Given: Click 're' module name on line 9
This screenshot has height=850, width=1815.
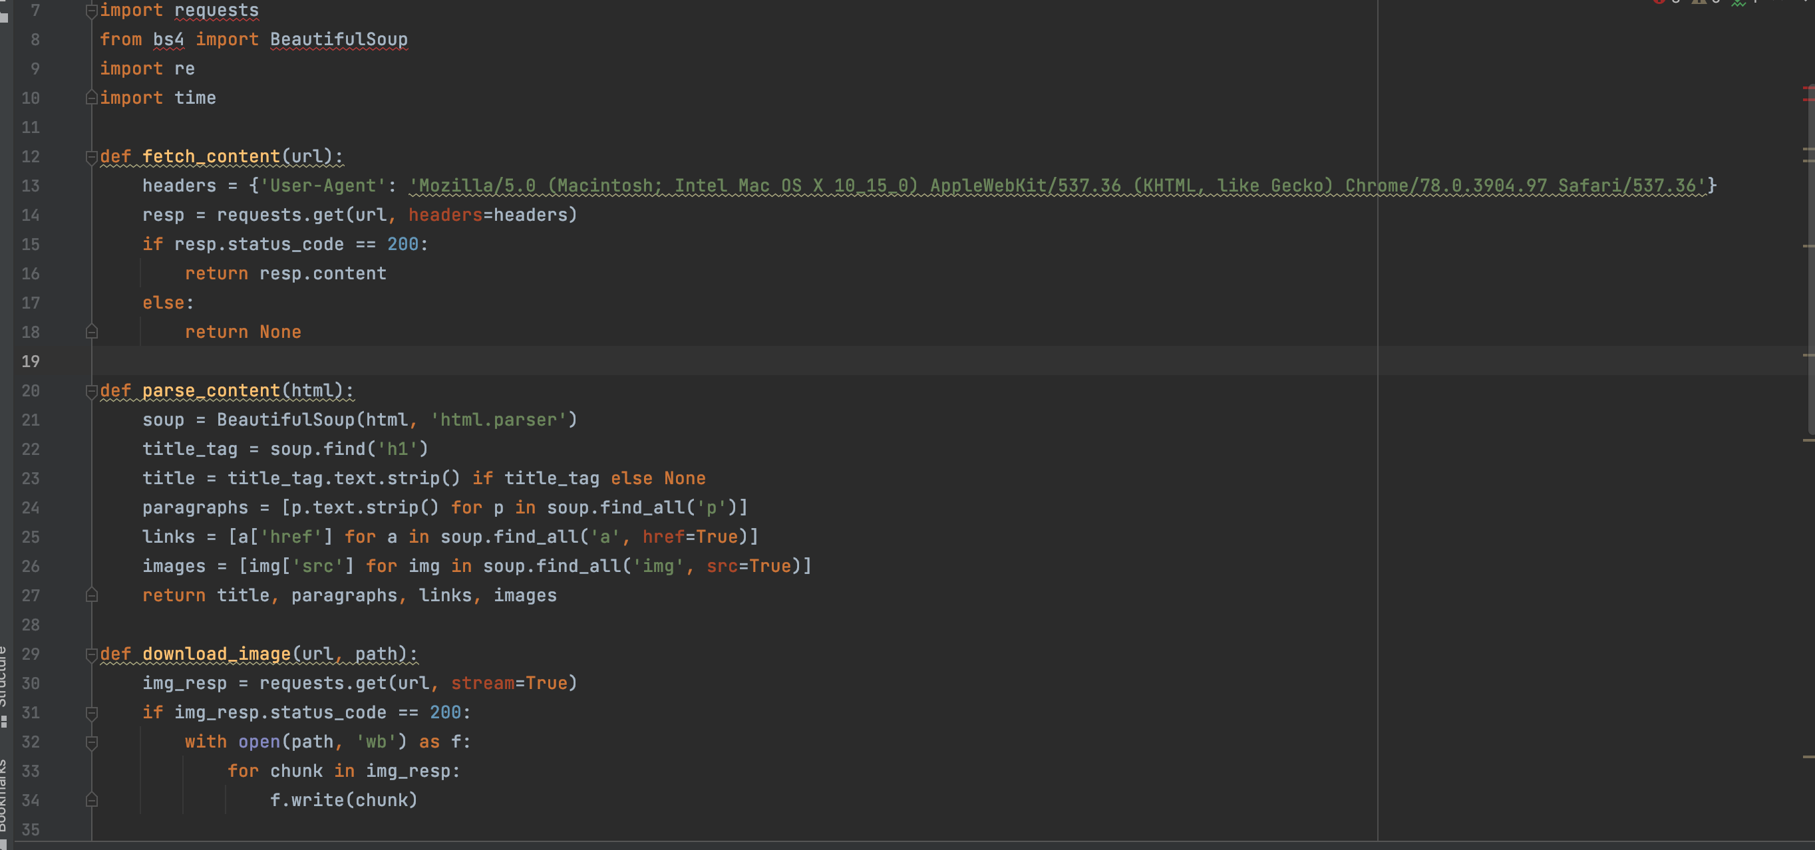Looking at the screenshot, I should (184, 69).
